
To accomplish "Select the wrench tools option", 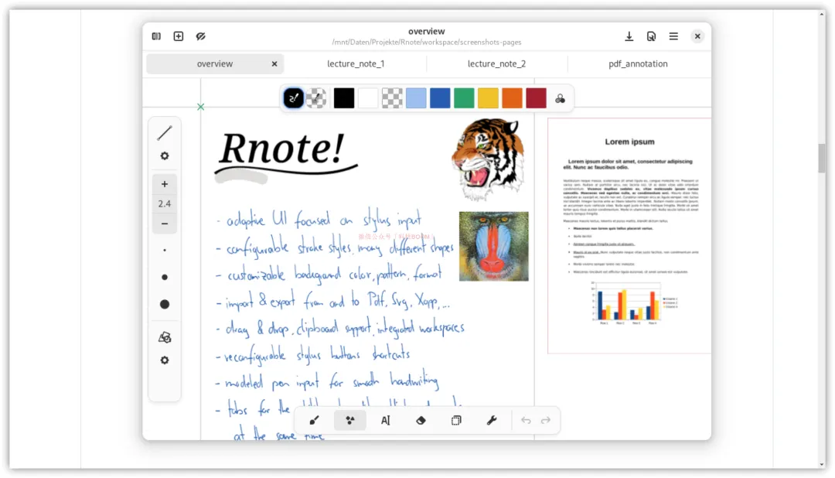I will pos(492,421).
